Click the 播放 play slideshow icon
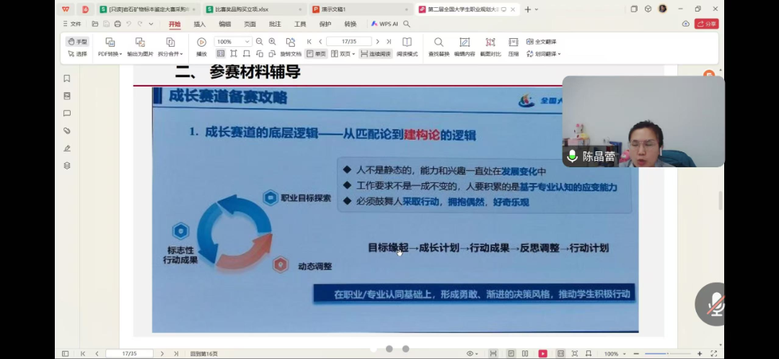This screenshot has width=779, height=359. 201,43
